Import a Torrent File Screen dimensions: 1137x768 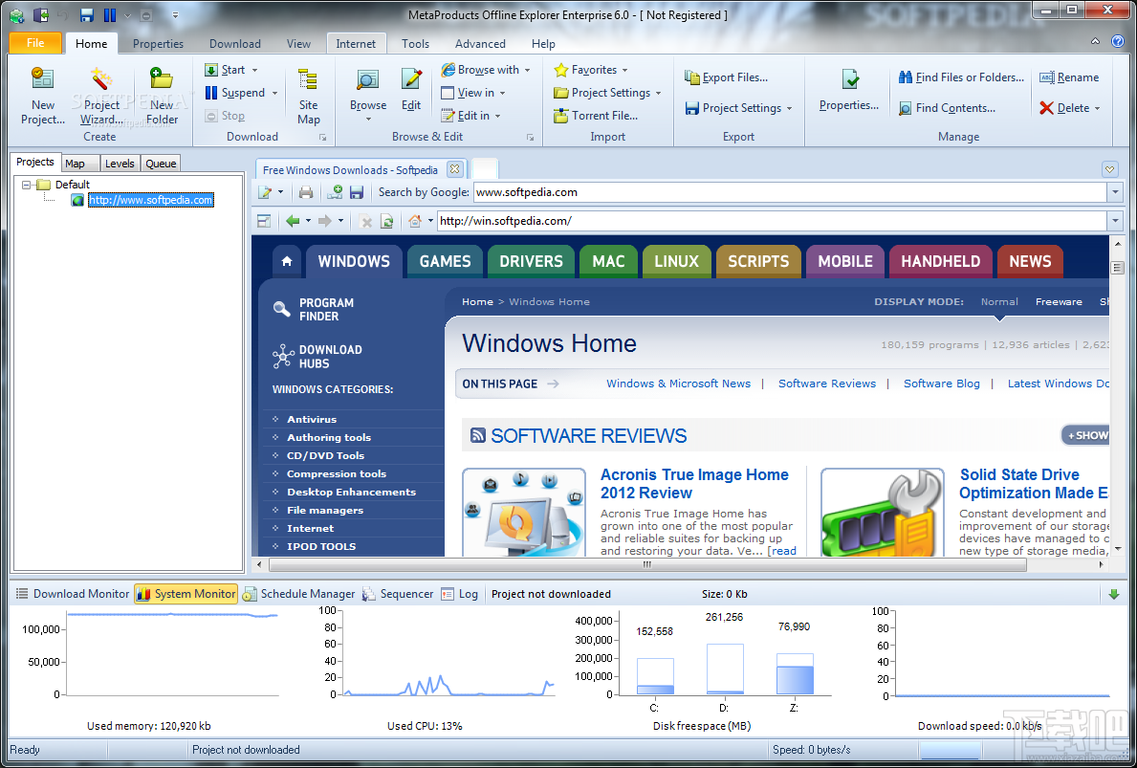pos(596,116)
